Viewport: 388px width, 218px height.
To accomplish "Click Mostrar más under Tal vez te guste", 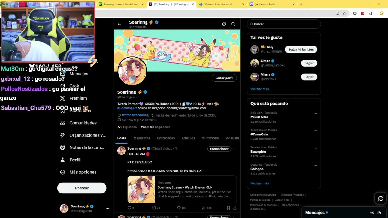I will [x=259, y=89].
